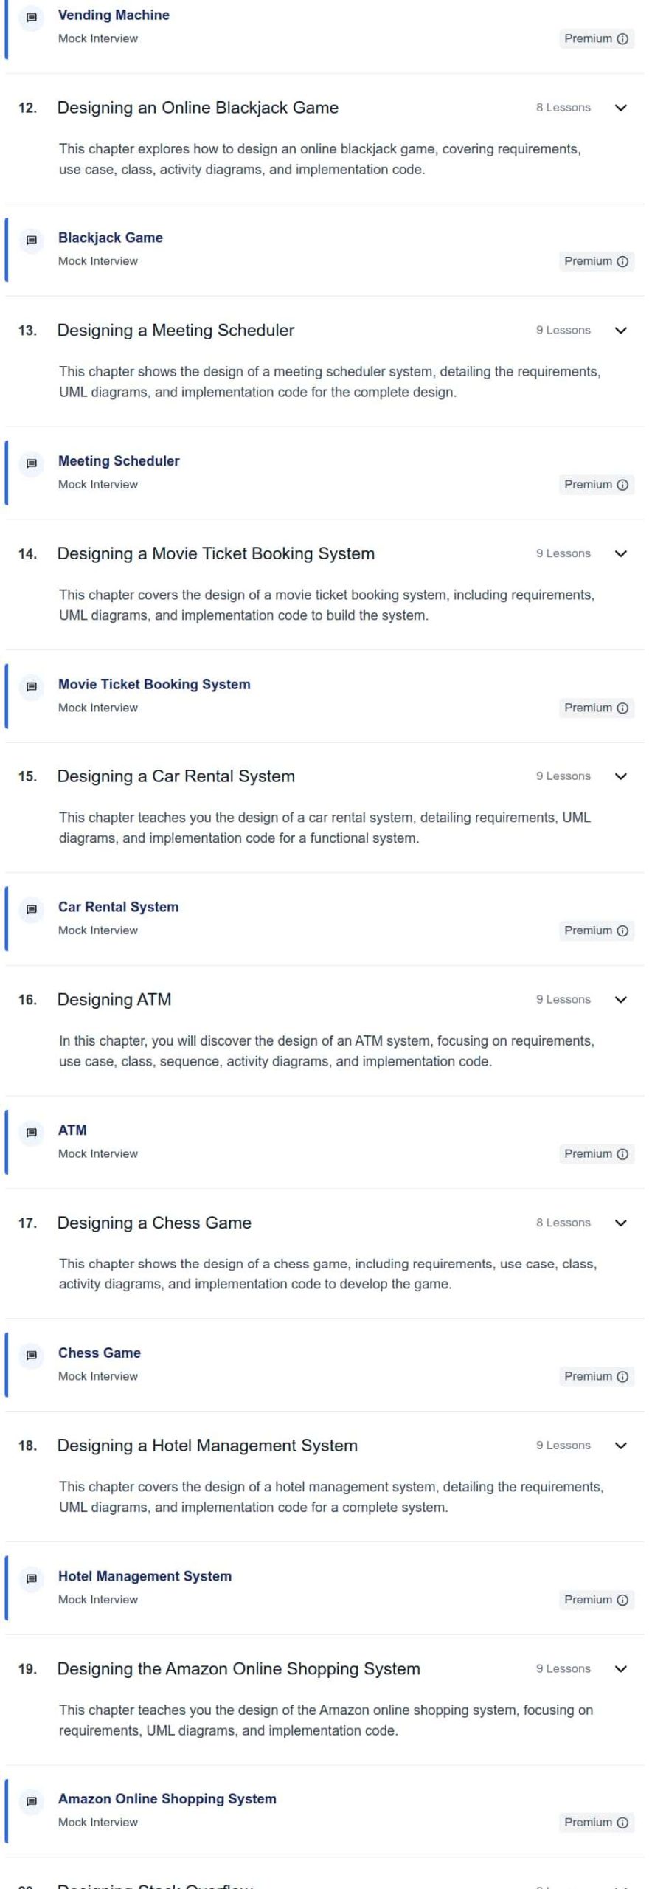Click the Designing ATM chapter heading

tap(114, 1000)
